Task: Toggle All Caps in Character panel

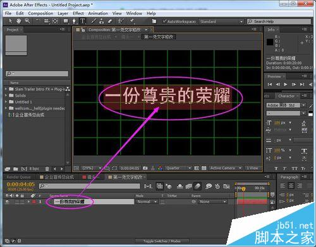Action: click(x=295, y=168)
